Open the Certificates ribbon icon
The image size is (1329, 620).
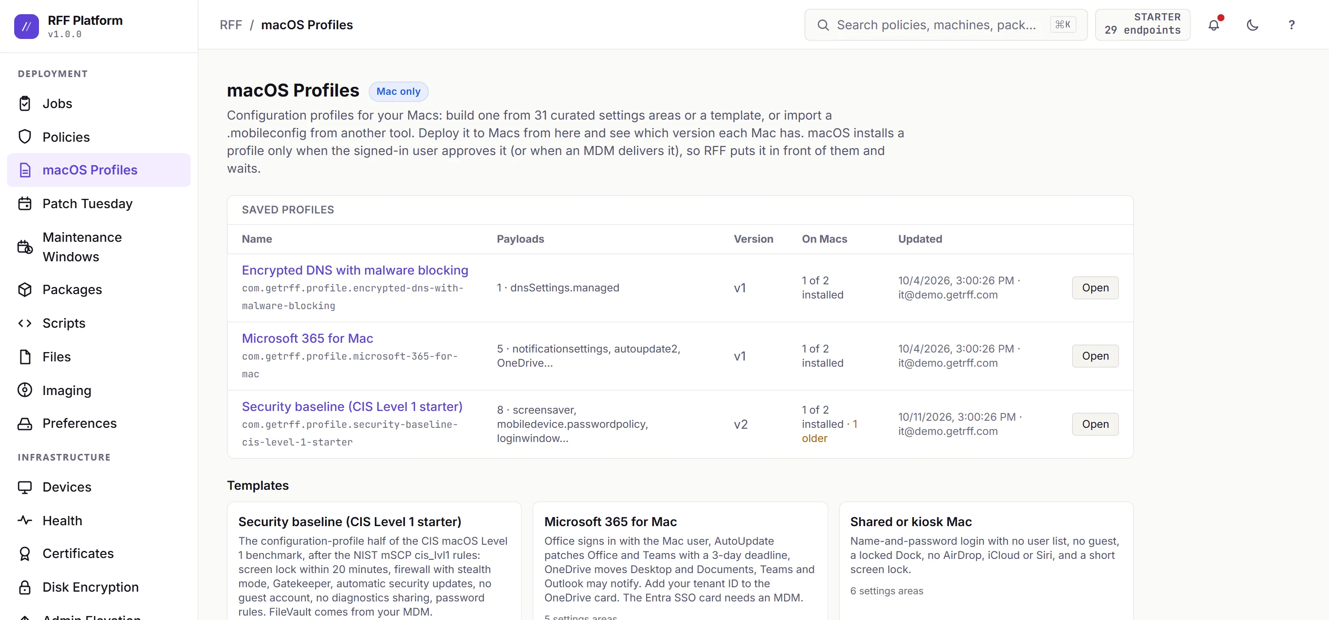25,554
